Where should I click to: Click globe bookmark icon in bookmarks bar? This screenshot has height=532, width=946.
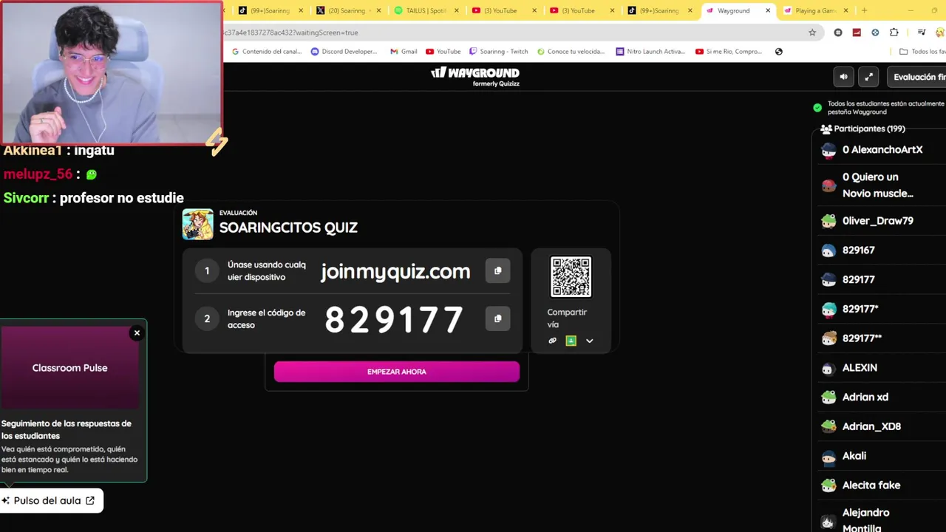[x=778, y=52]
